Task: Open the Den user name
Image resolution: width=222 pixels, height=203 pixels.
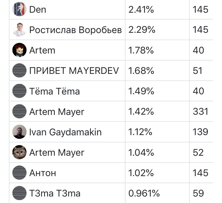Action: point(38,10)
